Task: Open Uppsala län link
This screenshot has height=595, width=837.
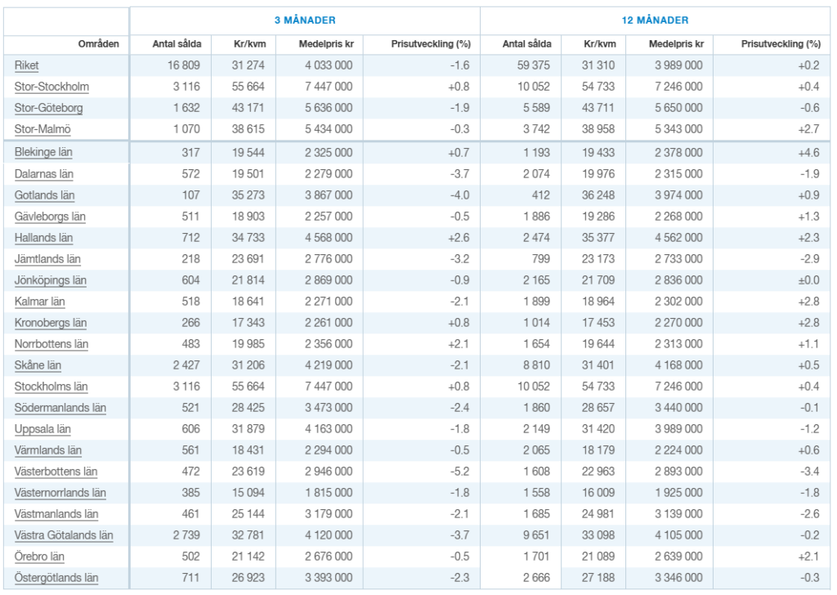Action: click(x=43, y=429)
